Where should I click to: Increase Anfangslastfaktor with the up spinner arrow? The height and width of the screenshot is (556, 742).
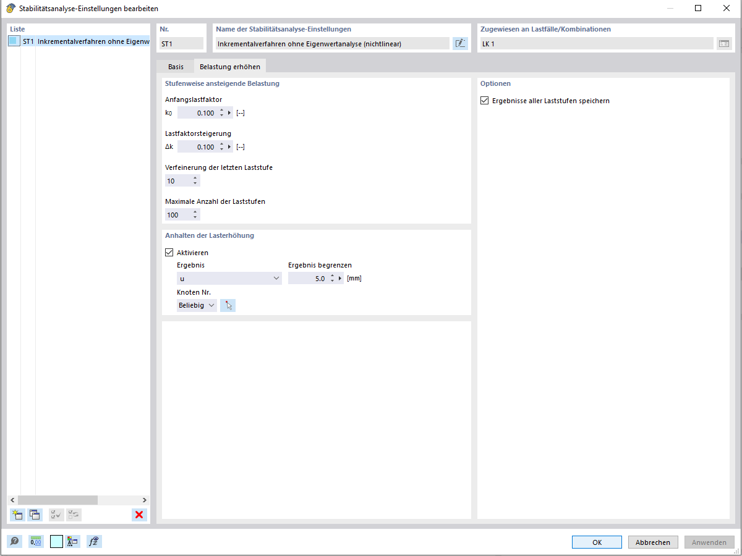tap(221, 110)
